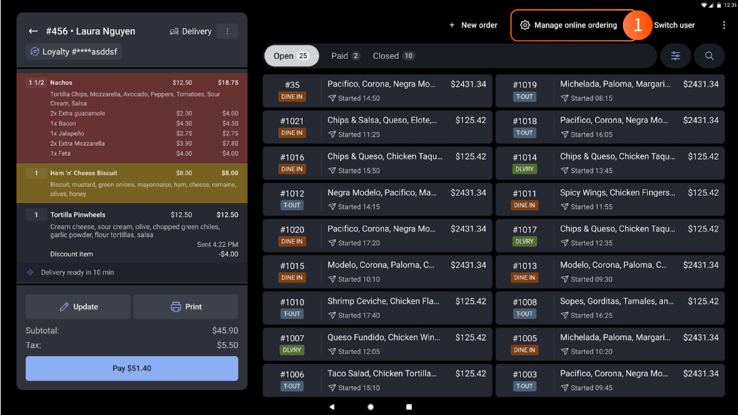Click the back arrow beside order #456
Image resolution: width=738 pixels, height=415 pixels.
33,31
